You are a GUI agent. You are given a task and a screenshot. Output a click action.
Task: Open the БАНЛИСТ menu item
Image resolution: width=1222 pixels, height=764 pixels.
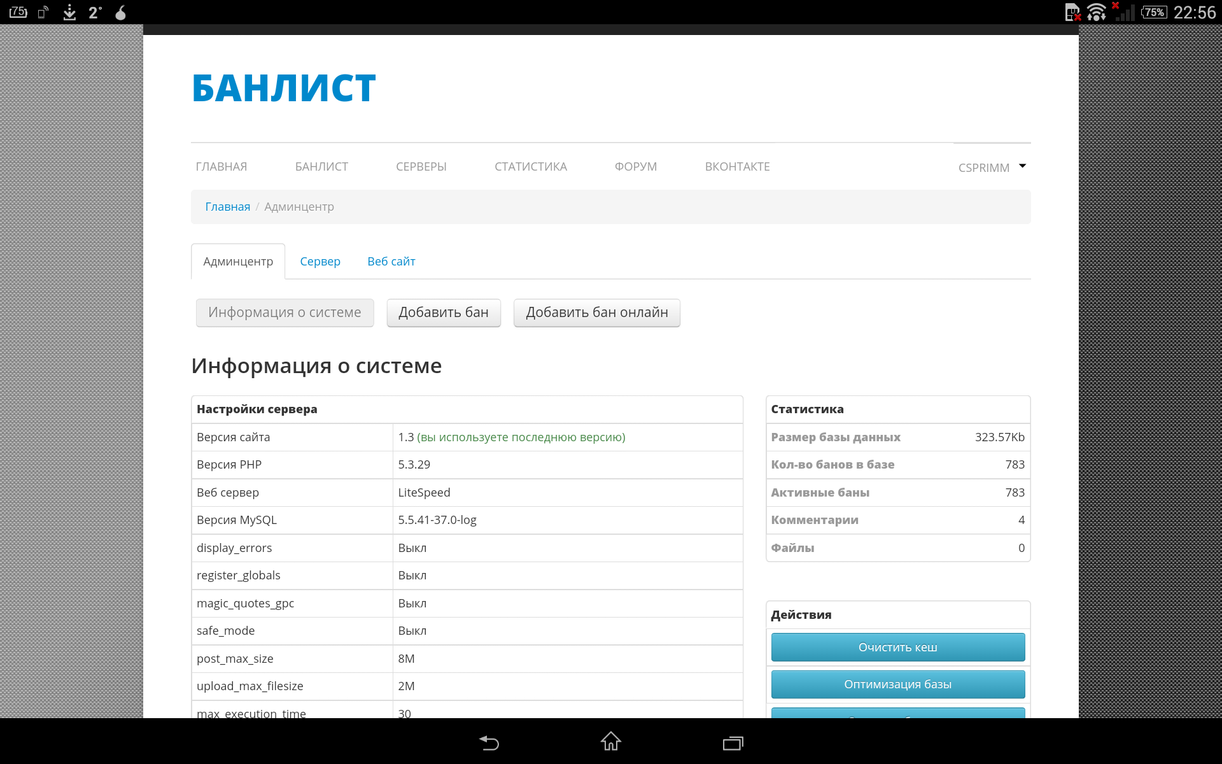(x=321, y=167)
